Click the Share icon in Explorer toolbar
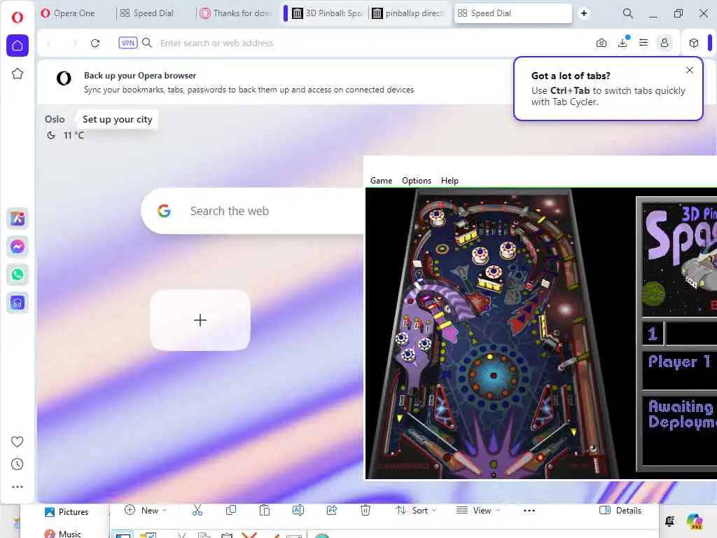717x538 pixels. pyautogui.click(x=332, y=511)
